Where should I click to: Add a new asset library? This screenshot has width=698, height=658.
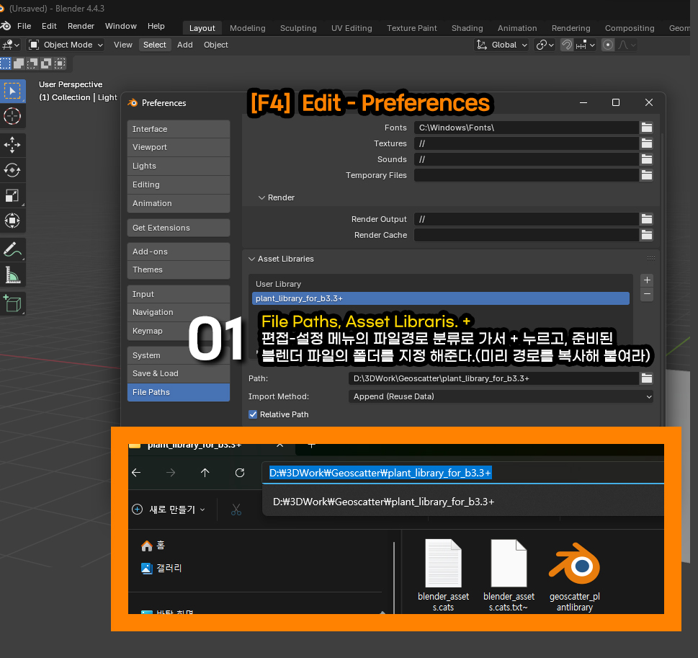click(648, 280)
